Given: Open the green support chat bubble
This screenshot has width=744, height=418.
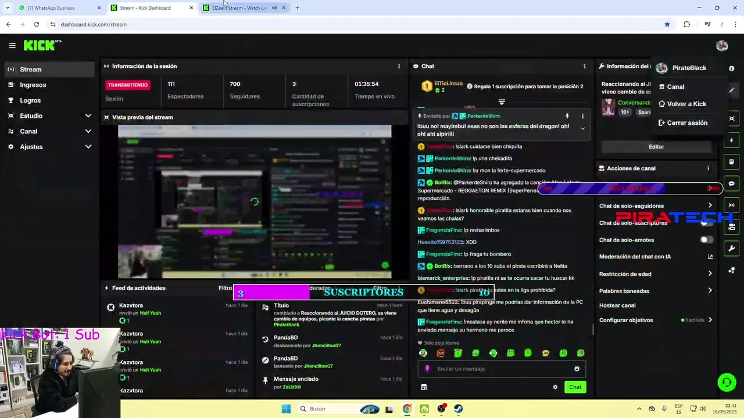Looking at the screenshot, I should pos(727,382).
